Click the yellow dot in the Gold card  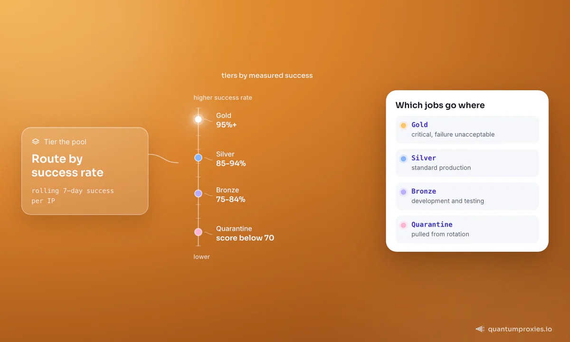point(403,125)
